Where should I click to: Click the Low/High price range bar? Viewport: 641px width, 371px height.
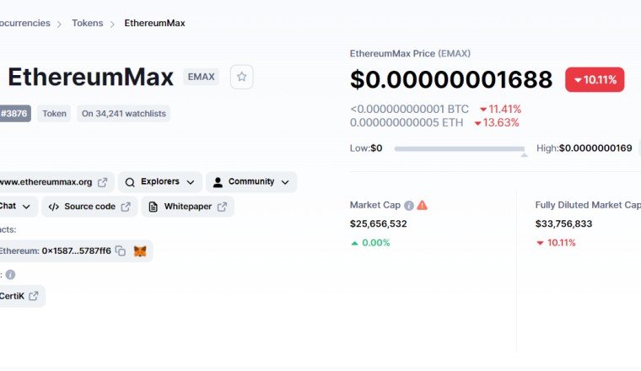pyautogui.click(x=459, y=148)
